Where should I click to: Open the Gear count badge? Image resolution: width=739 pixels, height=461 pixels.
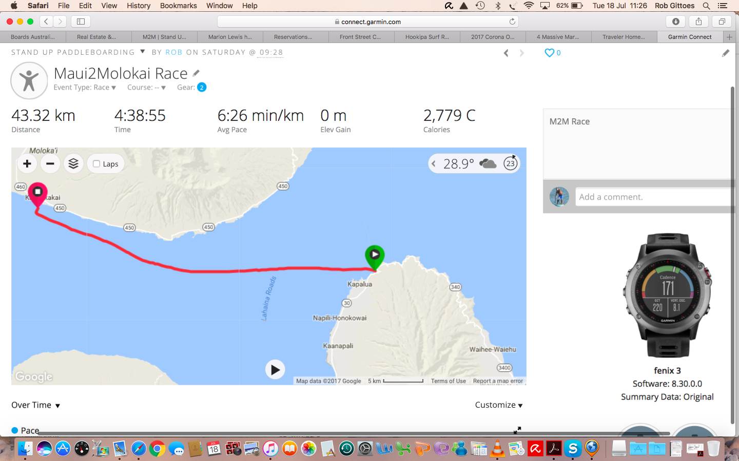(202, 87)
